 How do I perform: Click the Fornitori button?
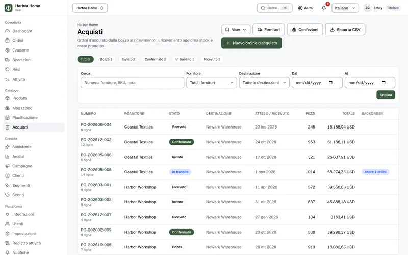[x=269, y=30]
